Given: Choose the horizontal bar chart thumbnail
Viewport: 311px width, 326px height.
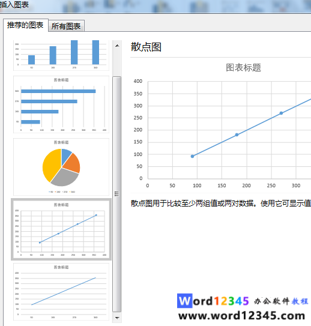Looking at the screenshot, I should tap(61, 104).
